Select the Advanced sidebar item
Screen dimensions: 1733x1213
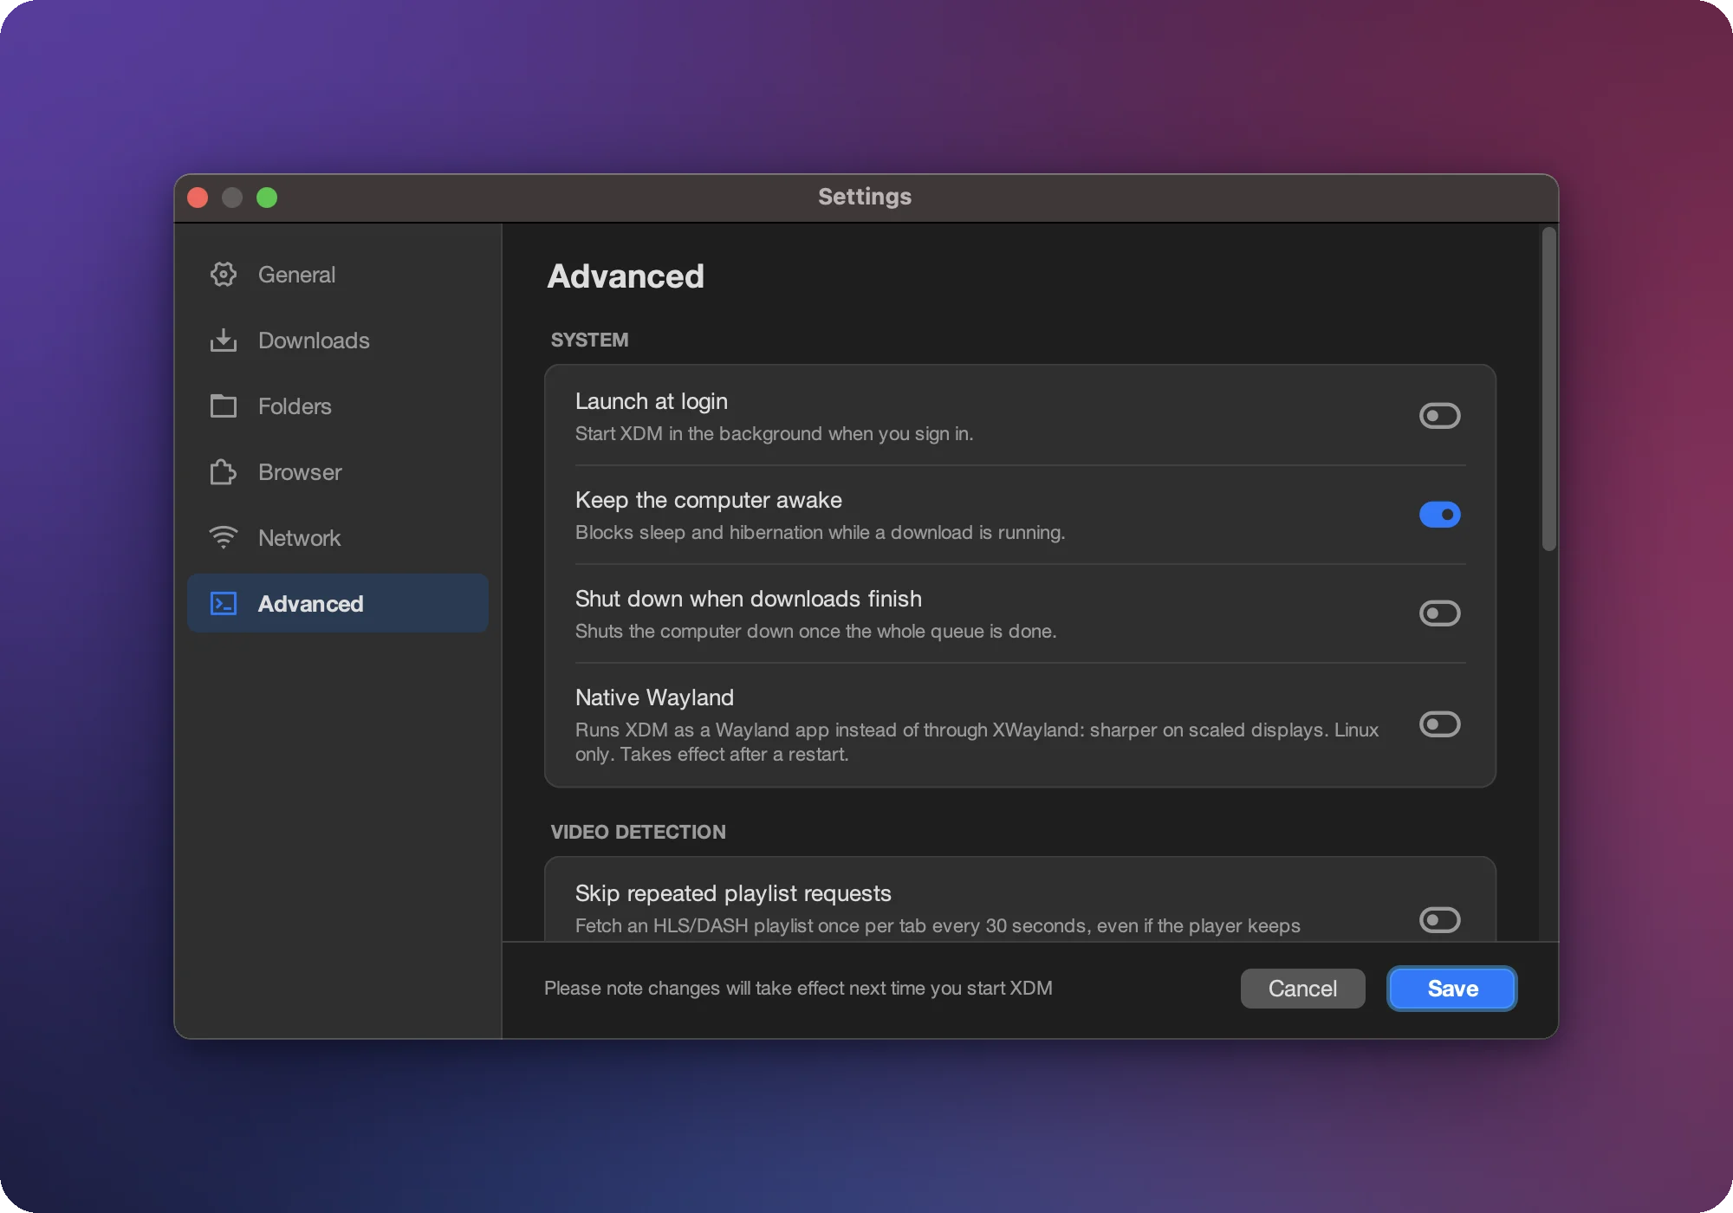(x=338, y=604)
